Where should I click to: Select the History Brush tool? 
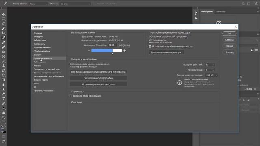(4, 71)
